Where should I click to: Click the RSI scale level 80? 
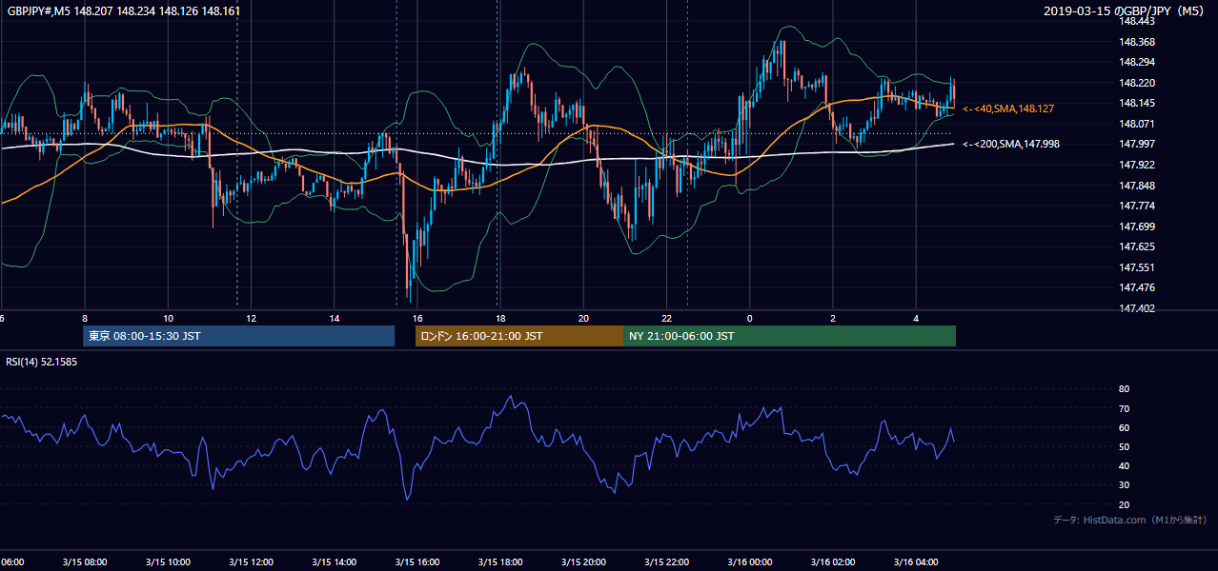(1124, 389)
